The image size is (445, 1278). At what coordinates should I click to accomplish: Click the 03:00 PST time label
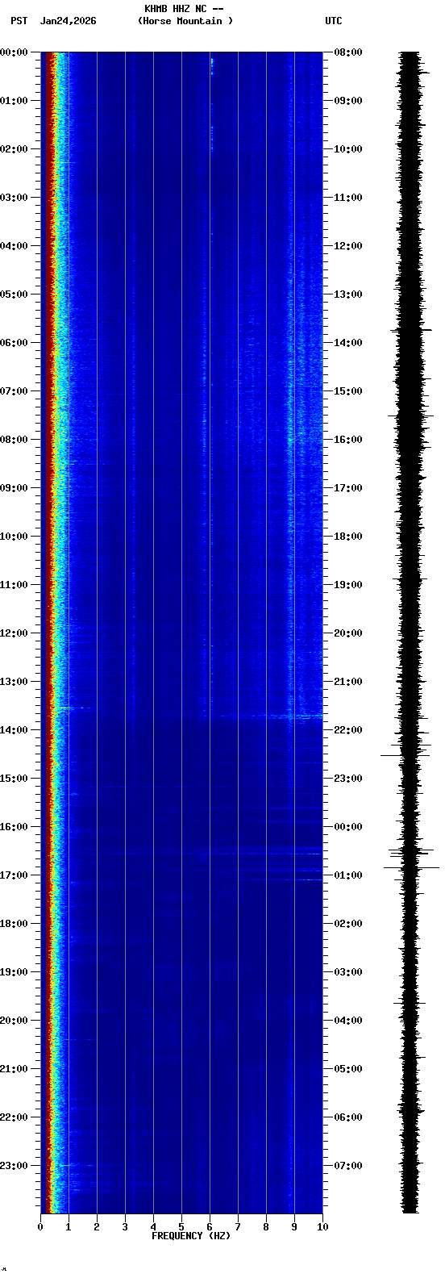pyautogui.click(x=15, y=198)
